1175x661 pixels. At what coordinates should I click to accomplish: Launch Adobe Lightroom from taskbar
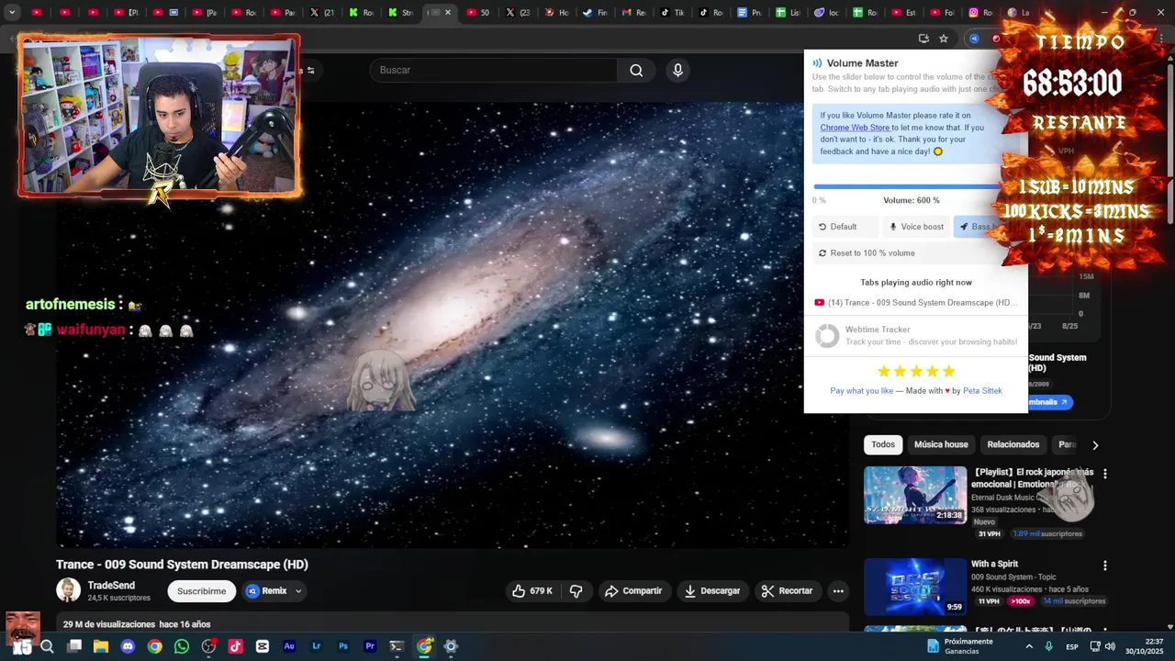pos(317,646)
